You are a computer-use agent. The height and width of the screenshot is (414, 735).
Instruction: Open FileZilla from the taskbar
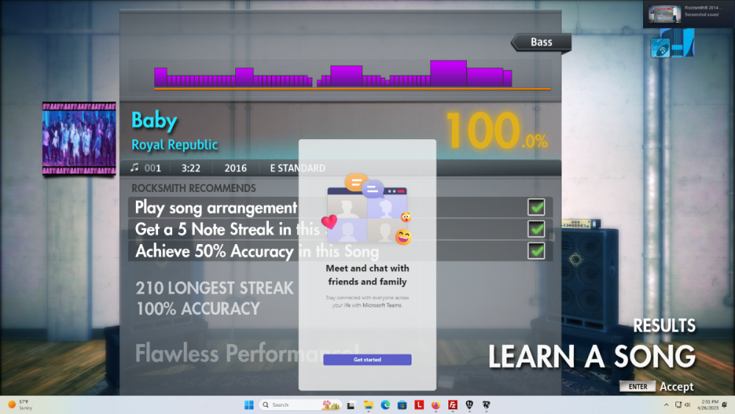coord(453,405)
